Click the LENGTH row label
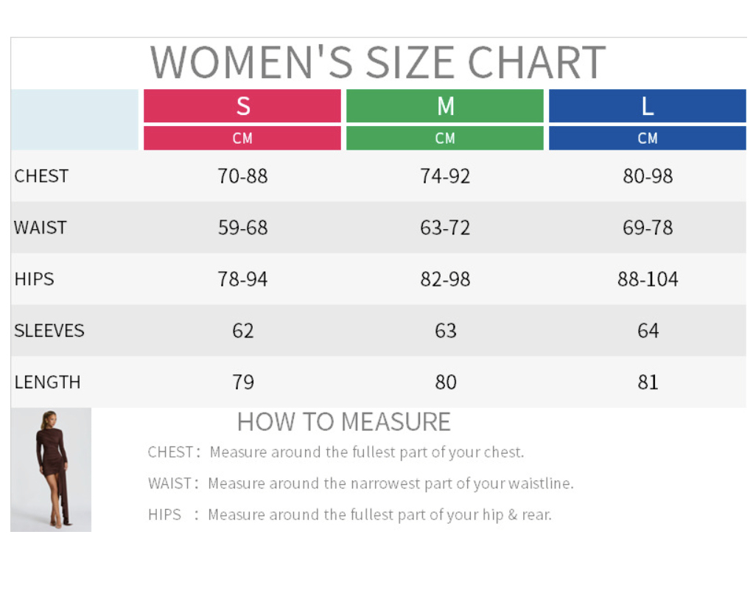This screenshot has height=610, width=753. [48, 382]
